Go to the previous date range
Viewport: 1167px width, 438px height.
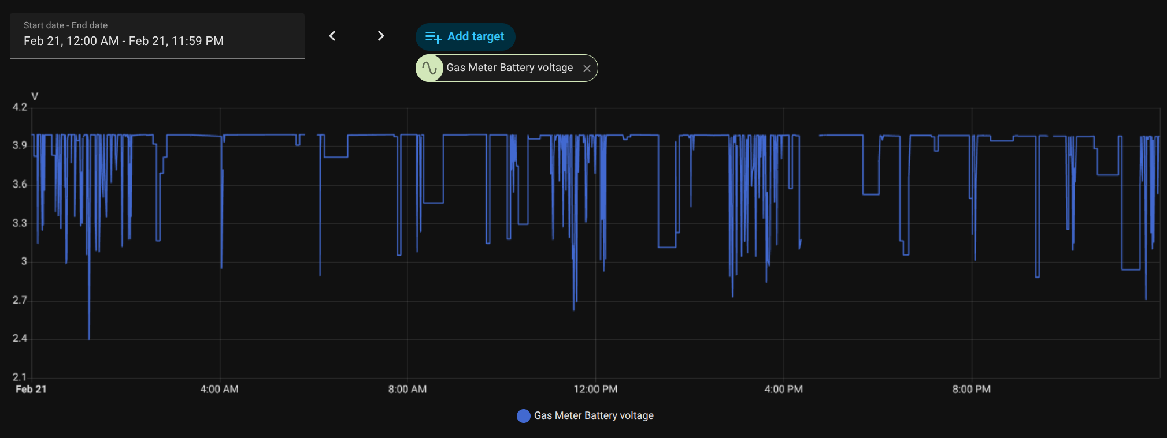332,36
